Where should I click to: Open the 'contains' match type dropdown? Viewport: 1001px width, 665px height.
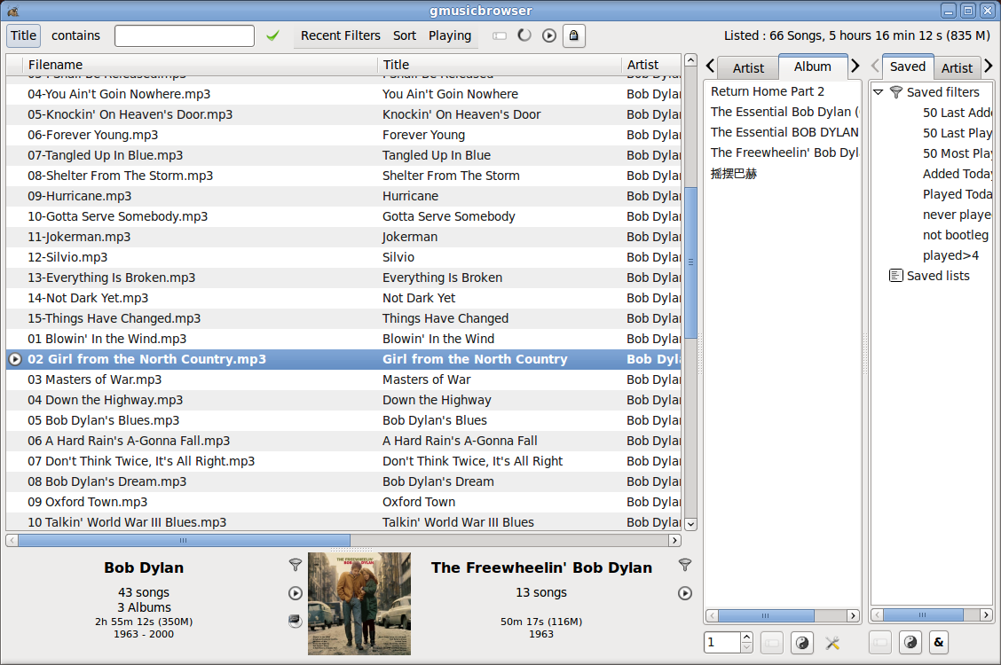(x=76, y=35)
